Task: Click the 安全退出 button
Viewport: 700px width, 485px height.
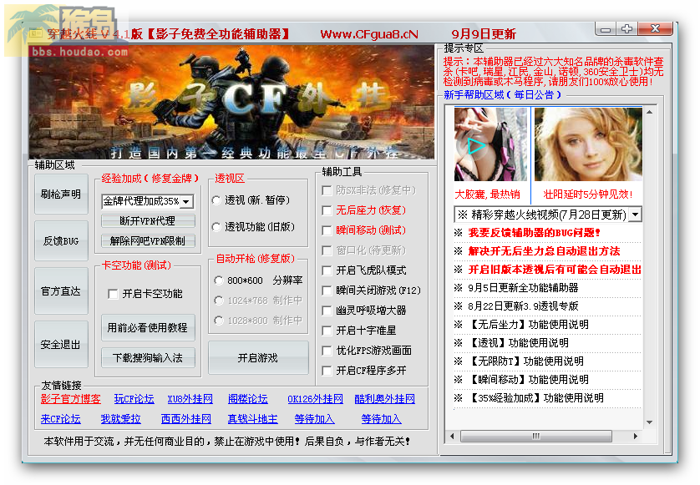Action: pos(61,345)
